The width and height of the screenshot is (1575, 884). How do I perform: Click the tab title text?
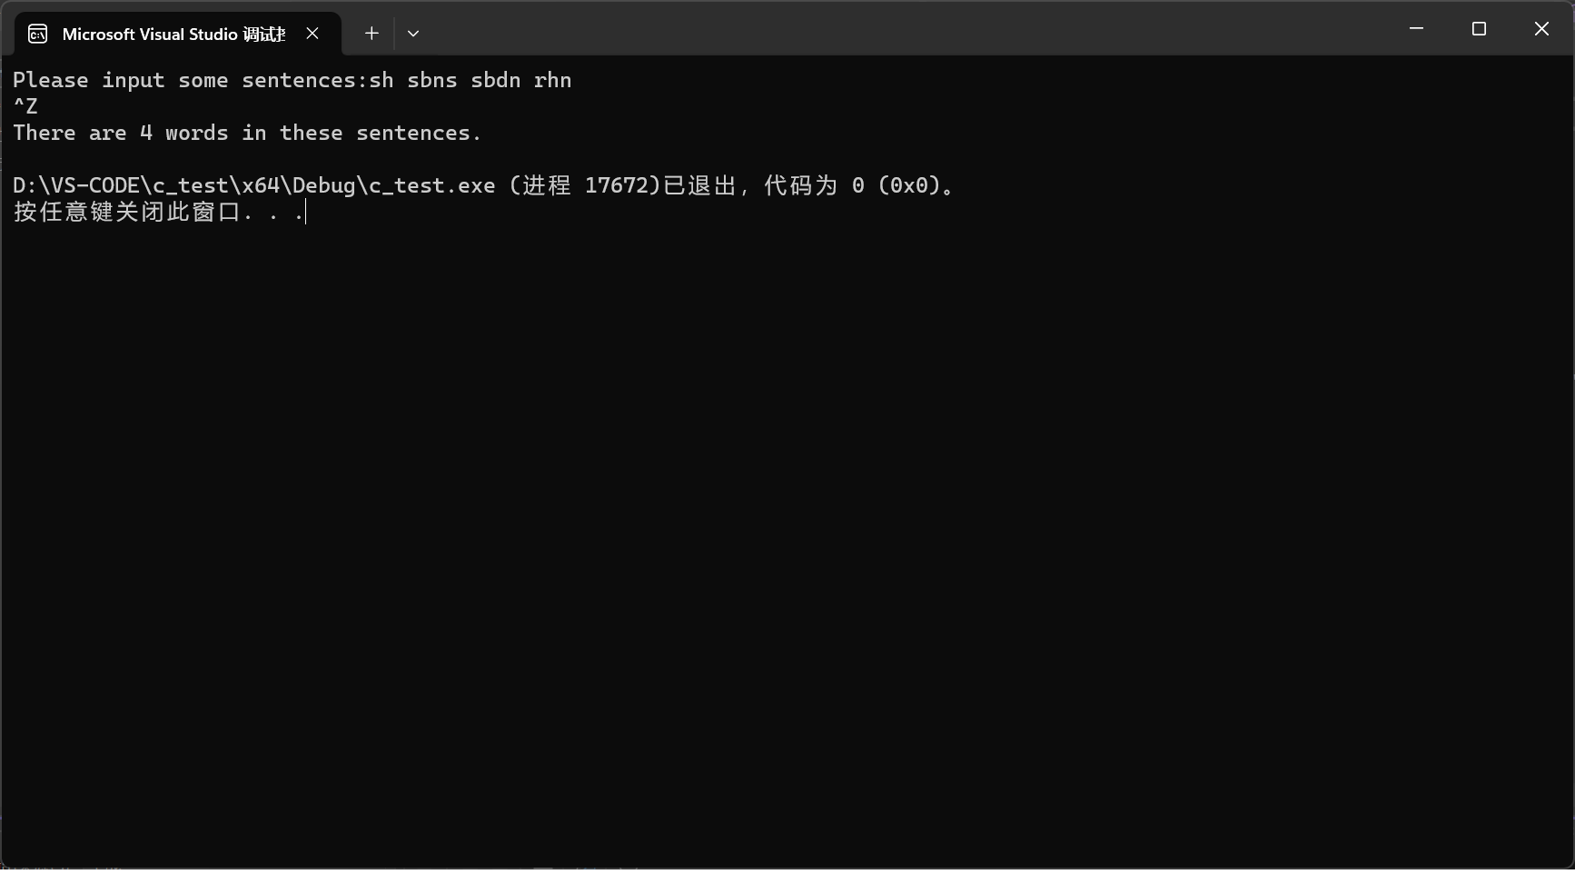pos(173,34)
